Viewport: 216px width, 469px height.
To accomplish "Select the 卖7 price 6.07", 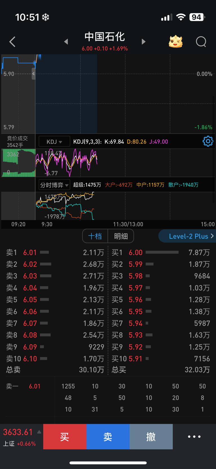I will (x=30, y=323).
